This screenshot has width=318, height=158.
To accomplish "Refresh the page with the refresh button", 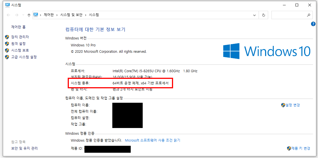I will coord(263,15).
